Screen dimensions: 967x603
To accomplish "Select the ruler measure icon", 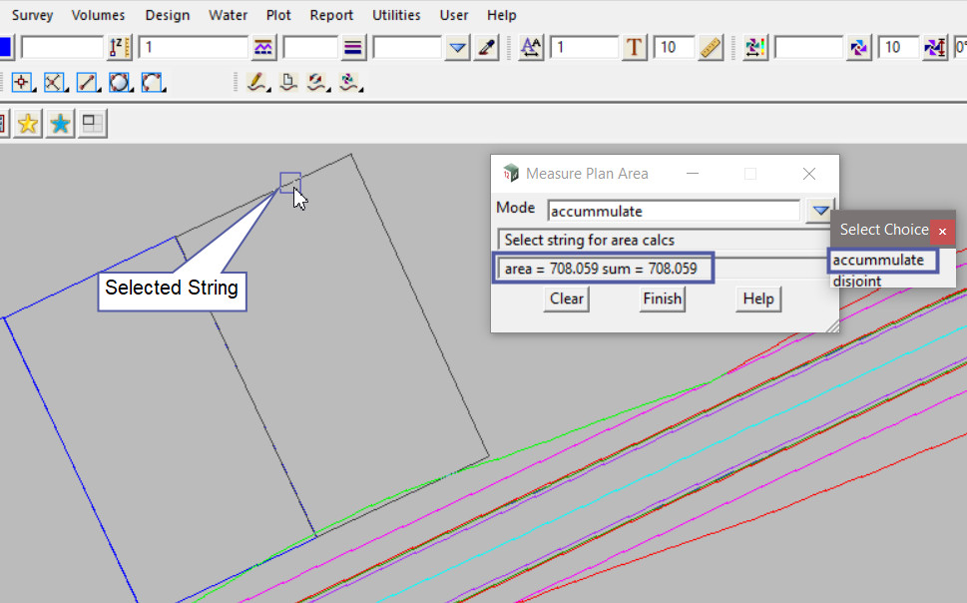I will (711, 48).
